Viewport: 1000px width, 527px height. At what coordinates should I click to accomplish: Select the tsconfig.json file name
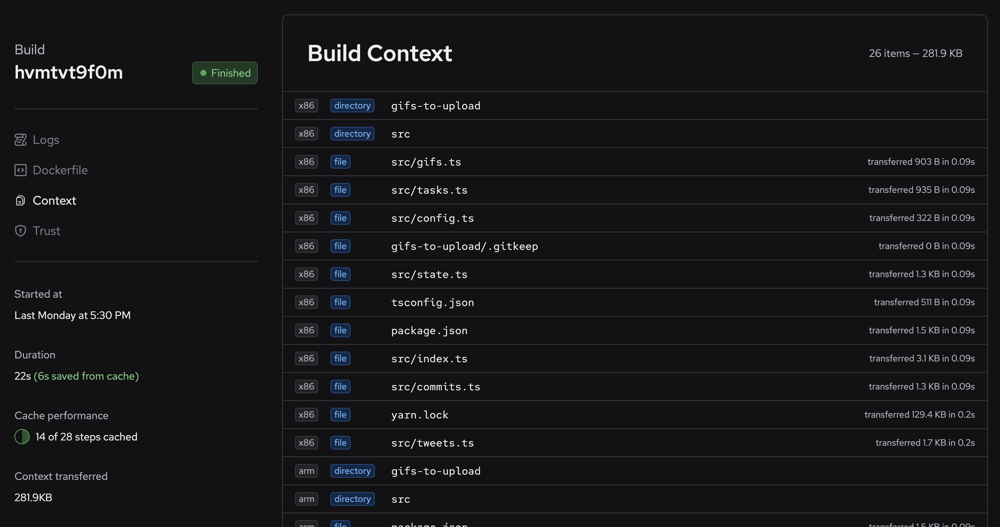click(432, 302)
